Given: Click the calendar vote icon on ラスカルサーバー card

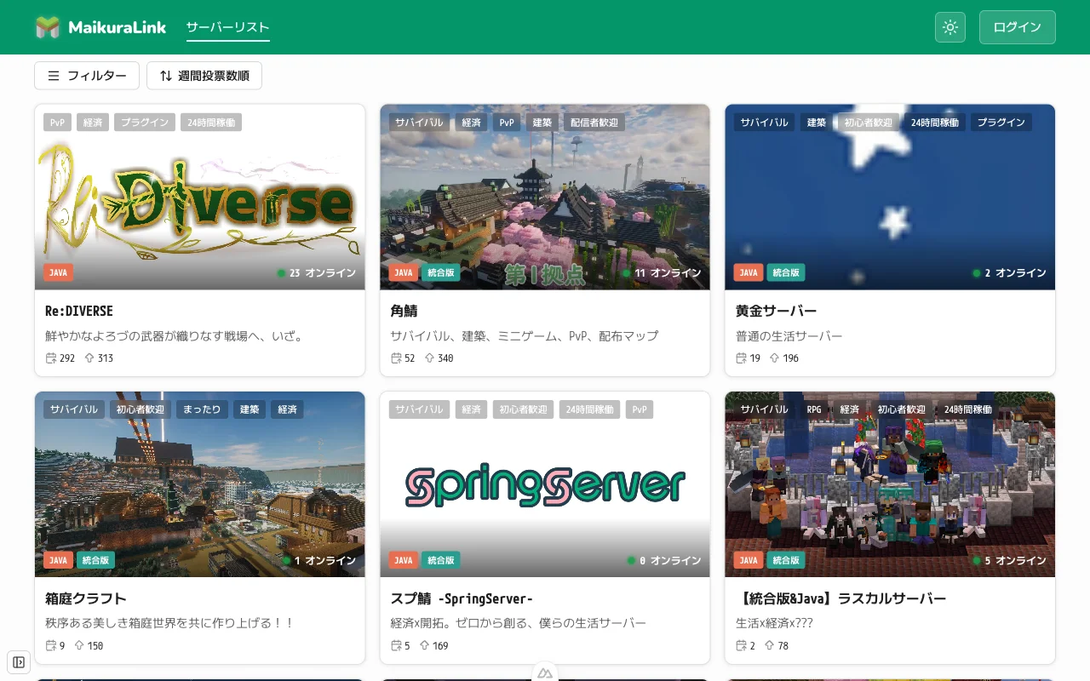Looking at the screenshot, I should pos(742,646).
